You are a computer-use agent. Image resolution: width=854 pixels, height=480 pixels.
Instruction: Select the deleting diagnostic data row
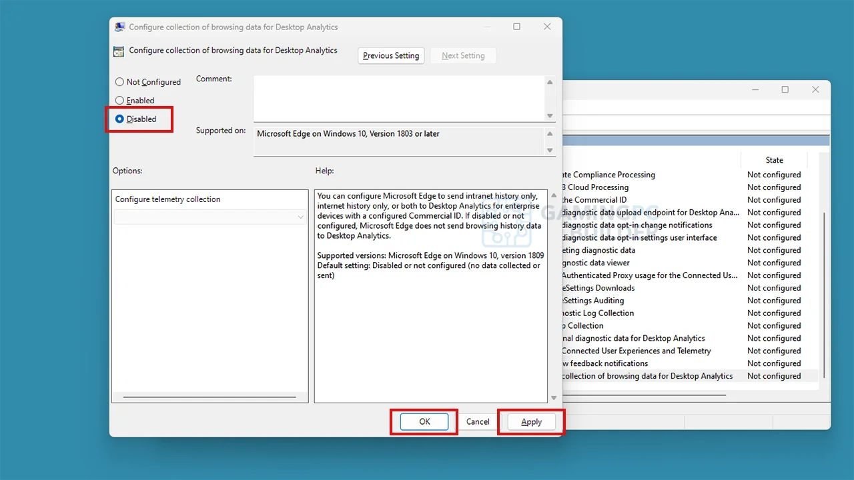(691, 251)
